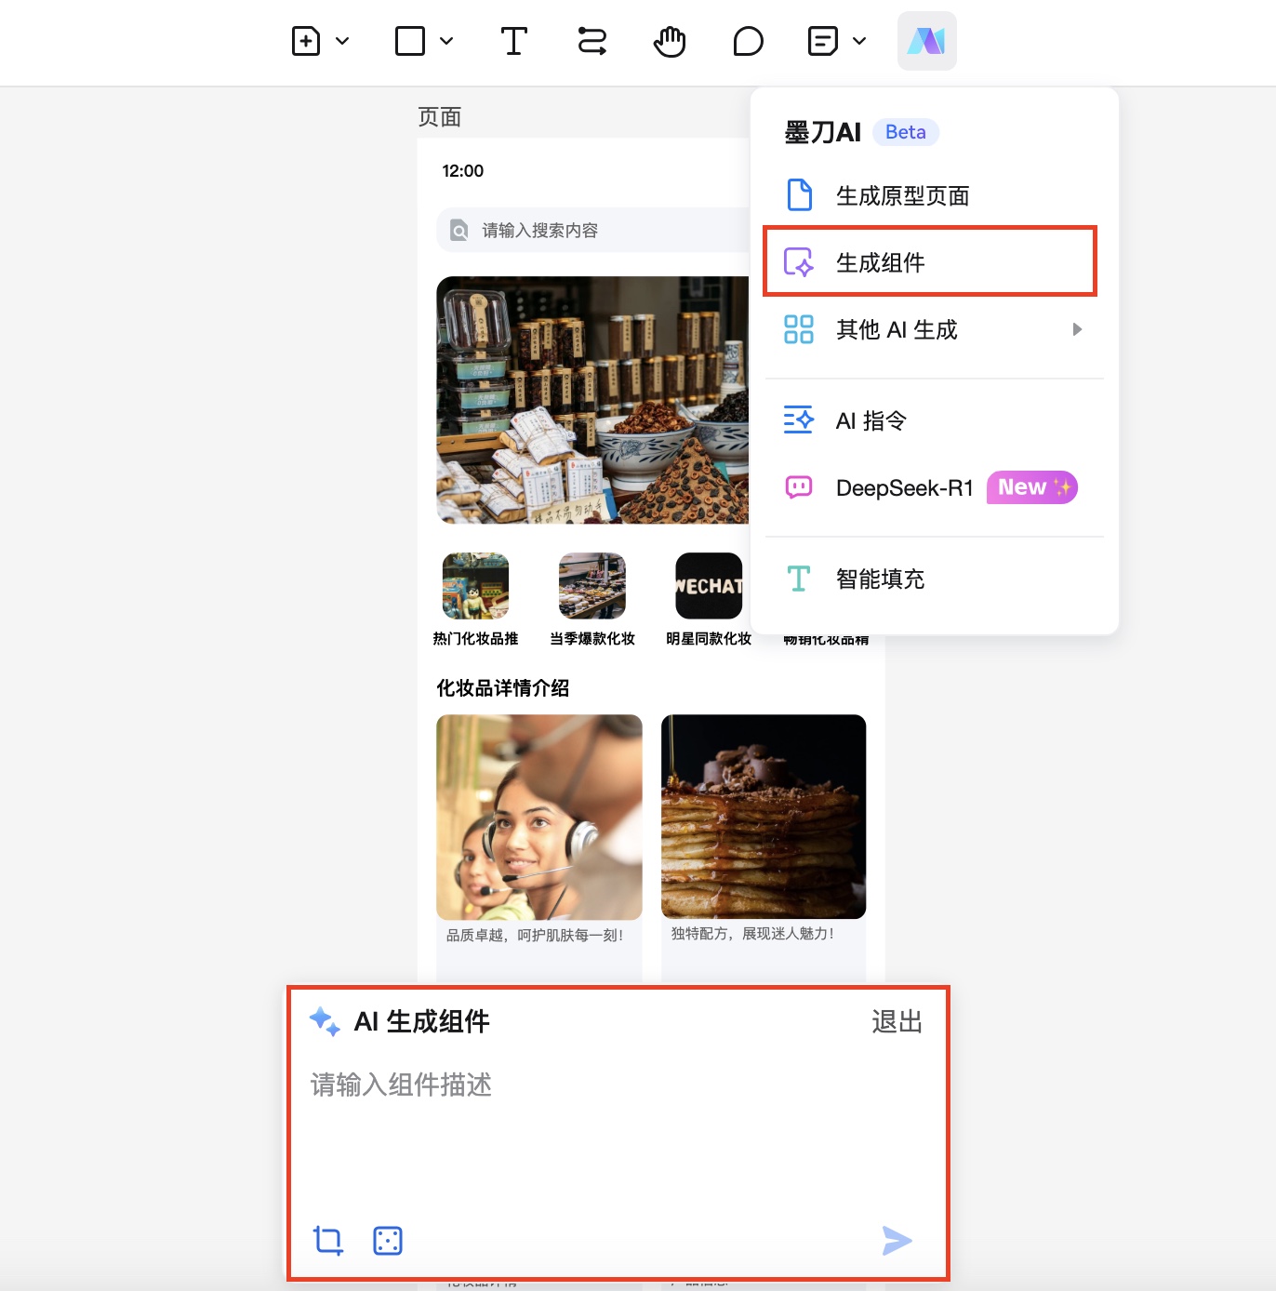Click the add page tool icon
The image size is (1276, 1291).
(306, 41)
